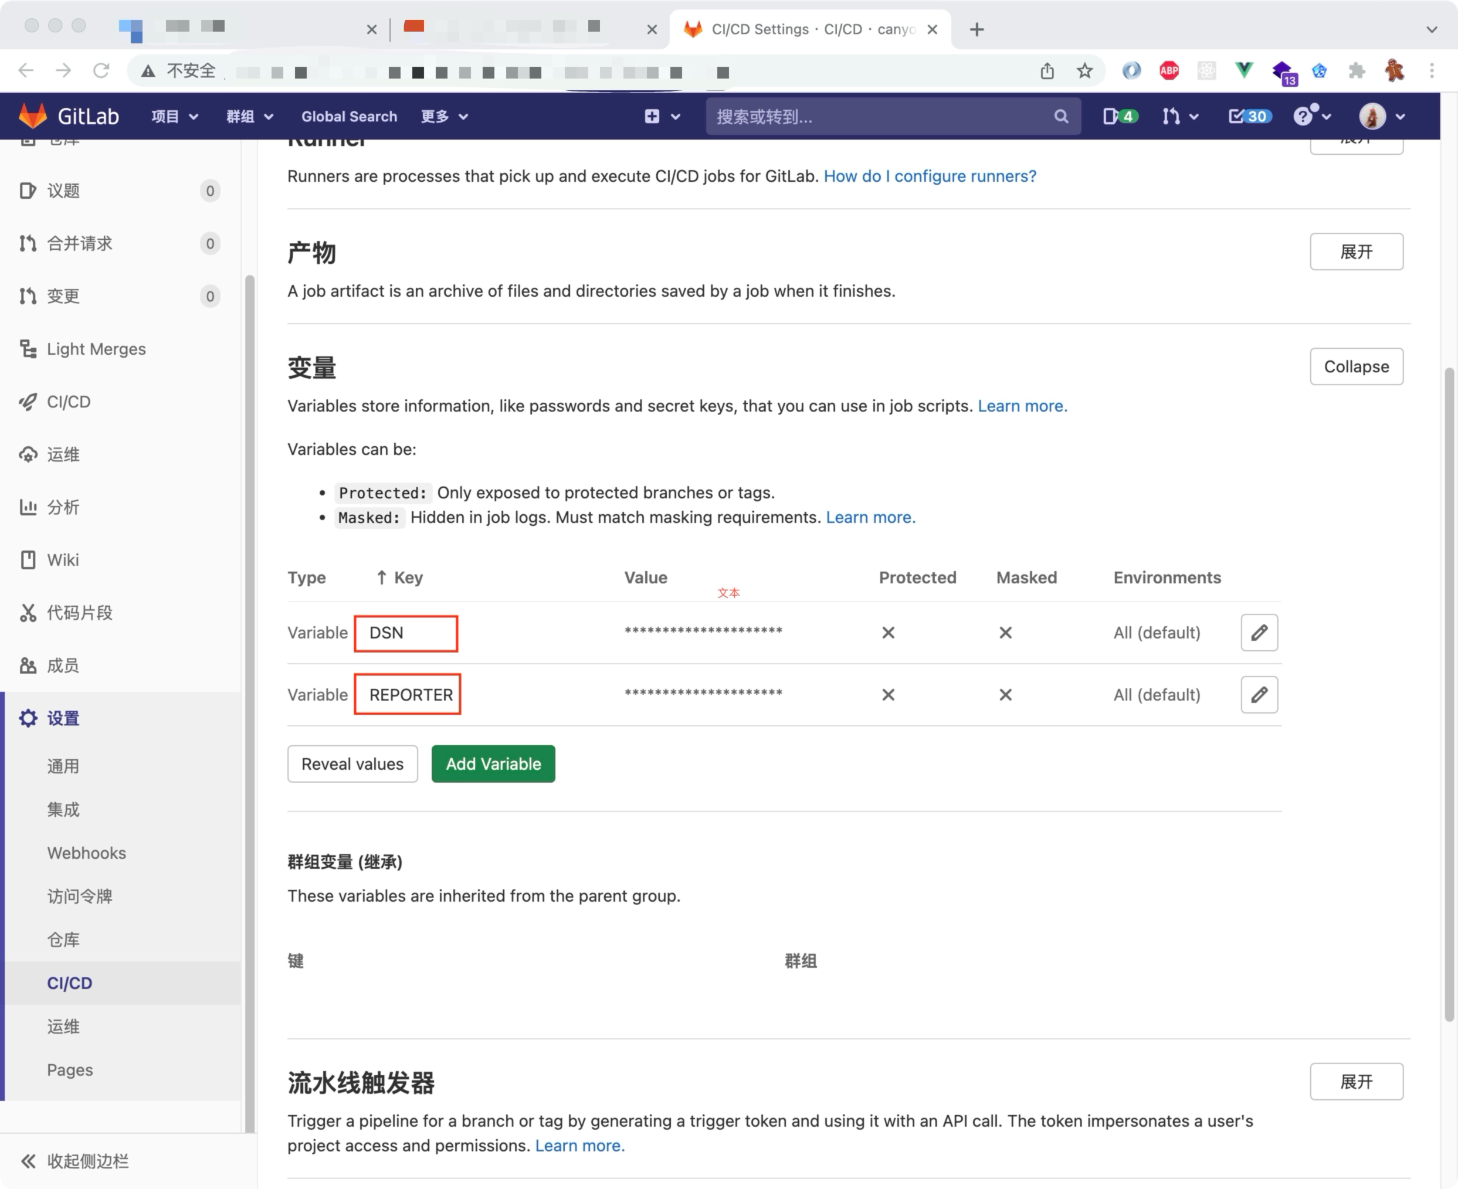This screenshot has height=1189, width=1458.
Task: Edit the REPORTER variable pencil icon
Action: 1259,695
